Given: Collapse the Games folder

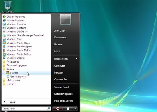Looking at the screenshot, I should coord(8,69).
